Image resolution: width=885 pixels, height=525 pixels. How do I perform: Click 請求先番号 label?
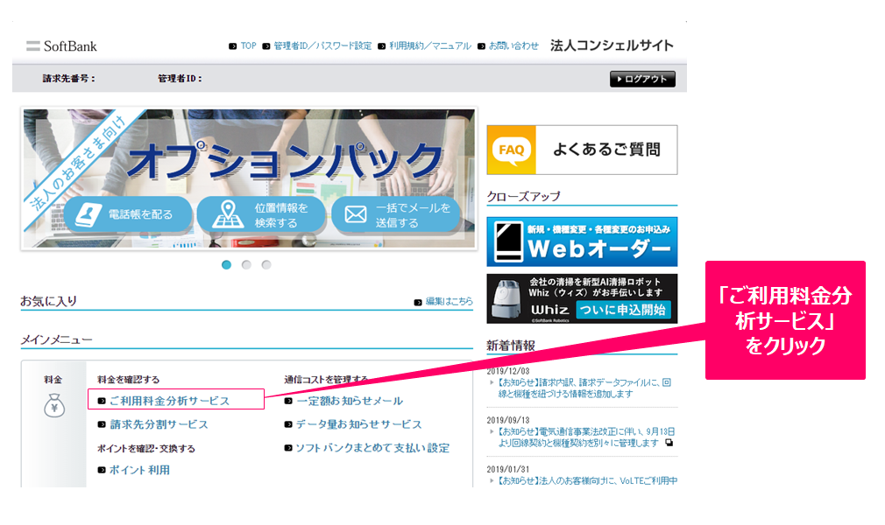coord(69,79)
